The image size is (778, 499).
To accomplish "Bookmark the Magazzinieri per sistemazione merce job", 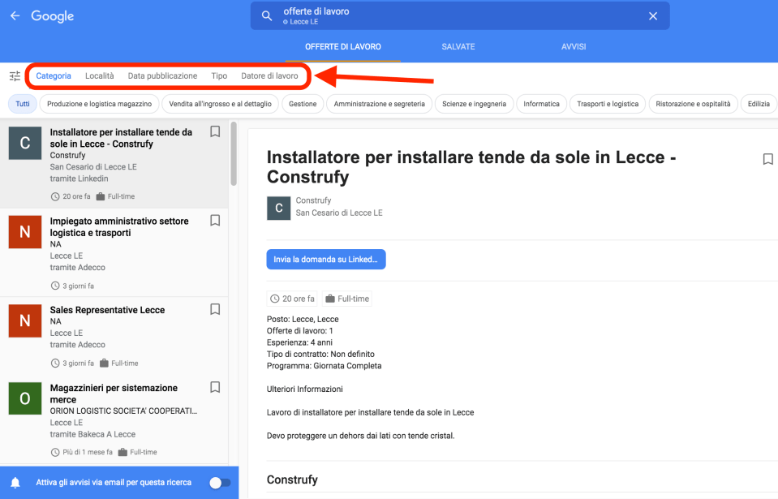I will pos(215,387).
